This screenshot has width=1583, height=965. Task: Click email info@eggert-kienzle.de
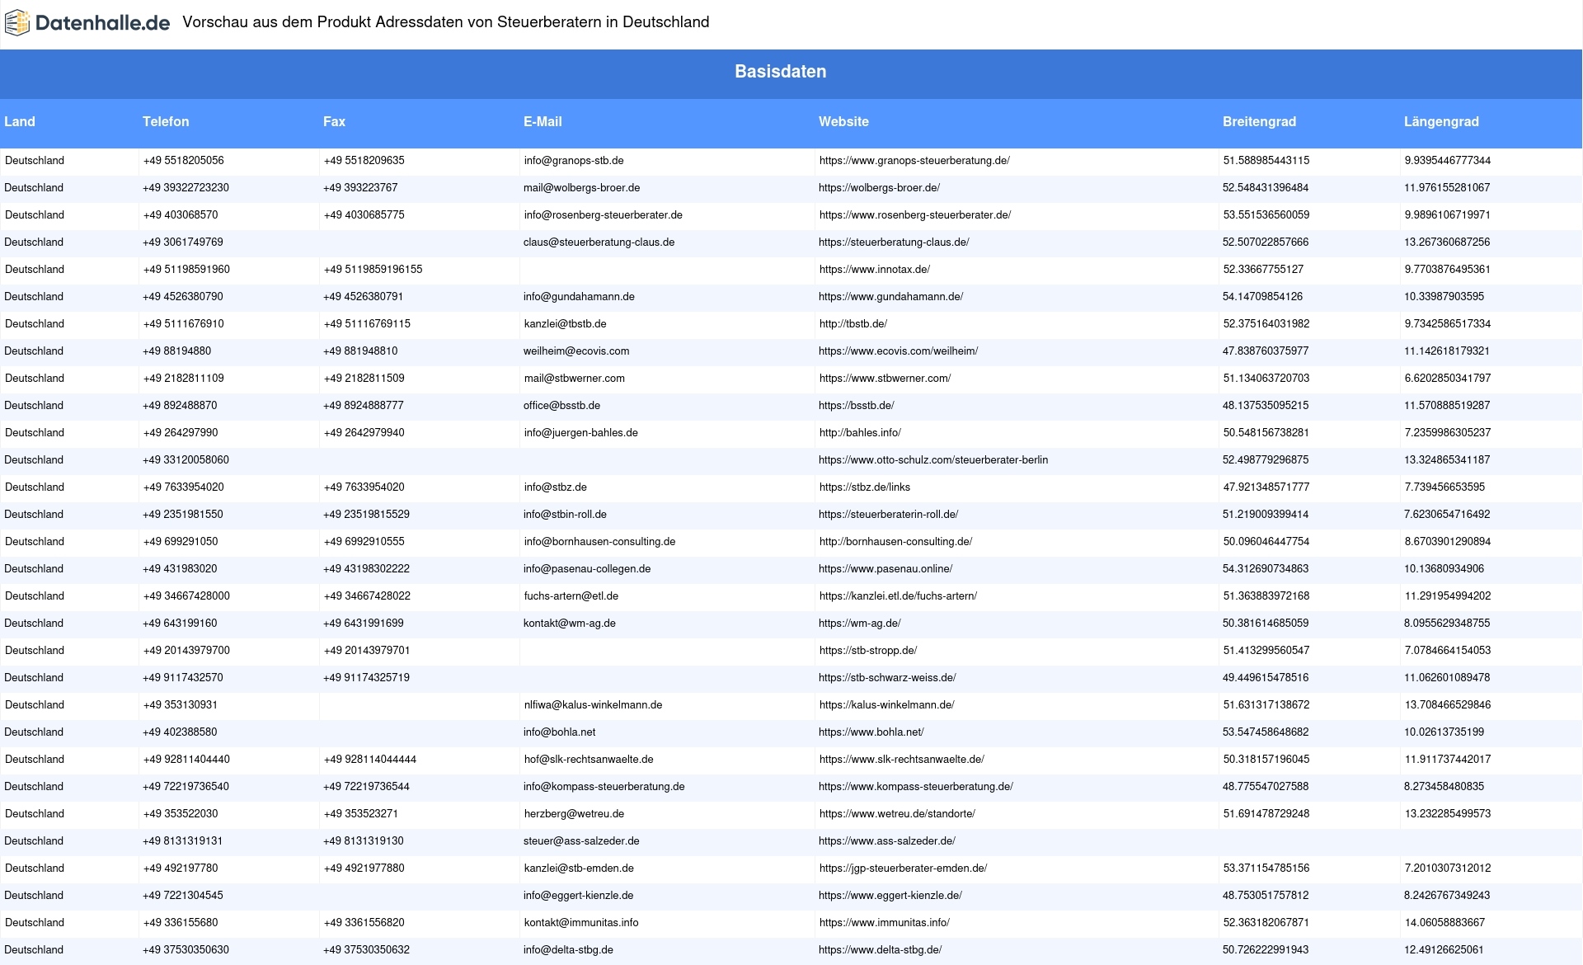[579, 896]
